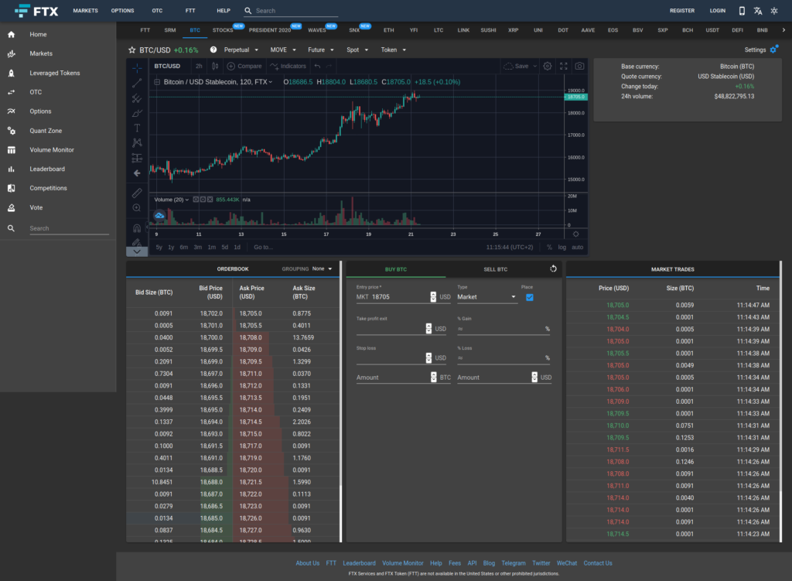Click the mobile app icon in header
The width and height of the screenshot is (792, 581).
pos(742,11)
